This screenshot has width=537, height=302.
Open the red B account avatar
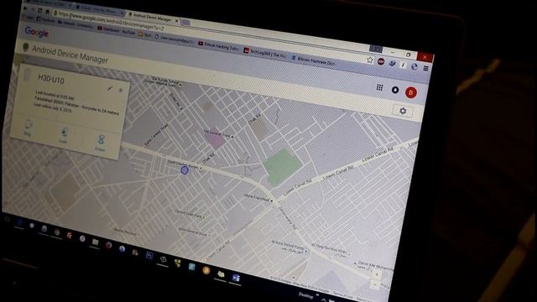pyautogui.click(x=410, y=92)
